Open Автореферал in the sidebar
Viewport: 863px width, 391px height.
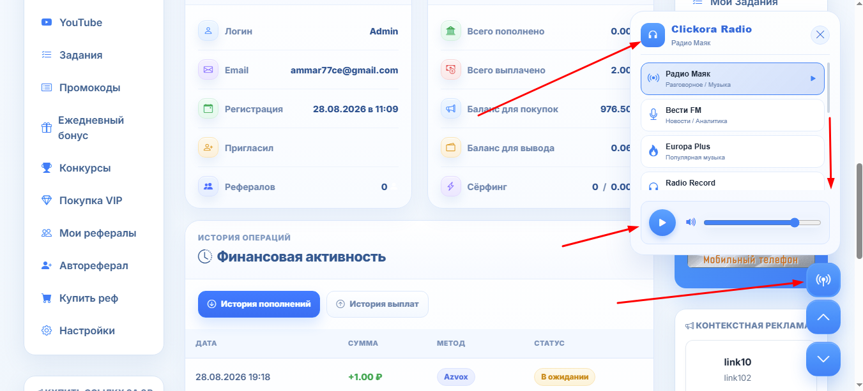(x=94, y=265)
